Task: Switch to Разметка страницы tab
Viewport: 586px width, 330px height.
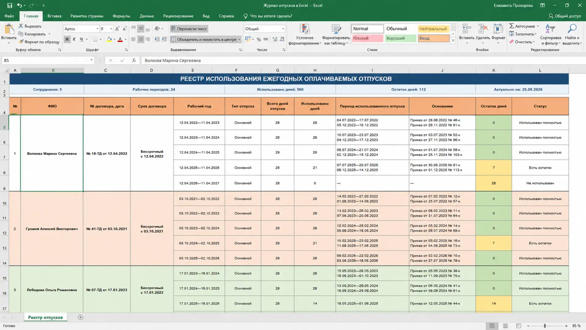Action: 87,16
